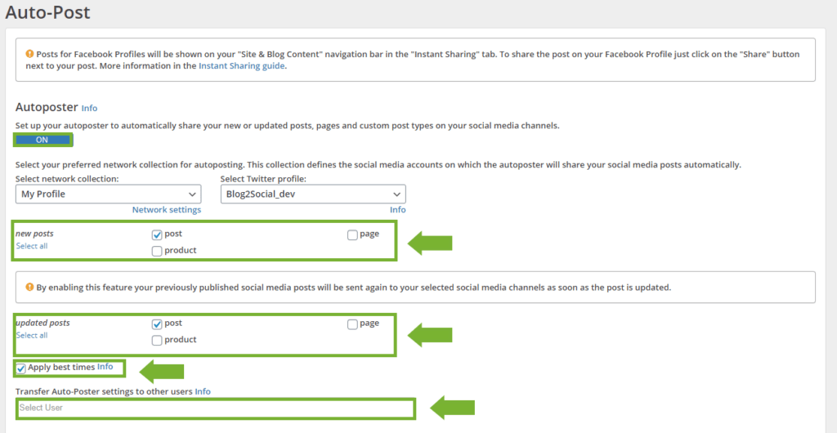
Task: Turn off the Autoposter ON switch
Action: 43,140
